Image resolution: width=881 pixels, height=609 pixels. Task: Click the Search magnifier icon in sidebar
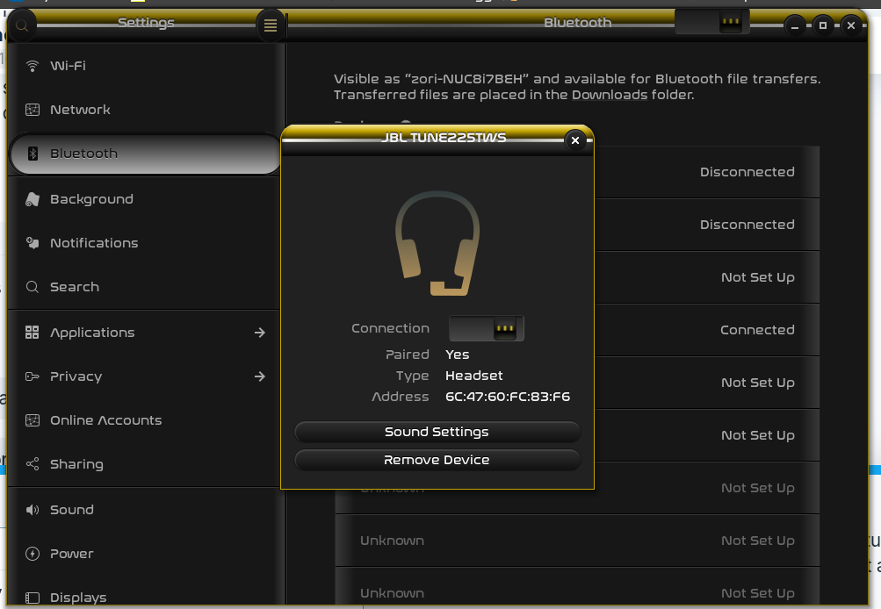pos(32,287)
